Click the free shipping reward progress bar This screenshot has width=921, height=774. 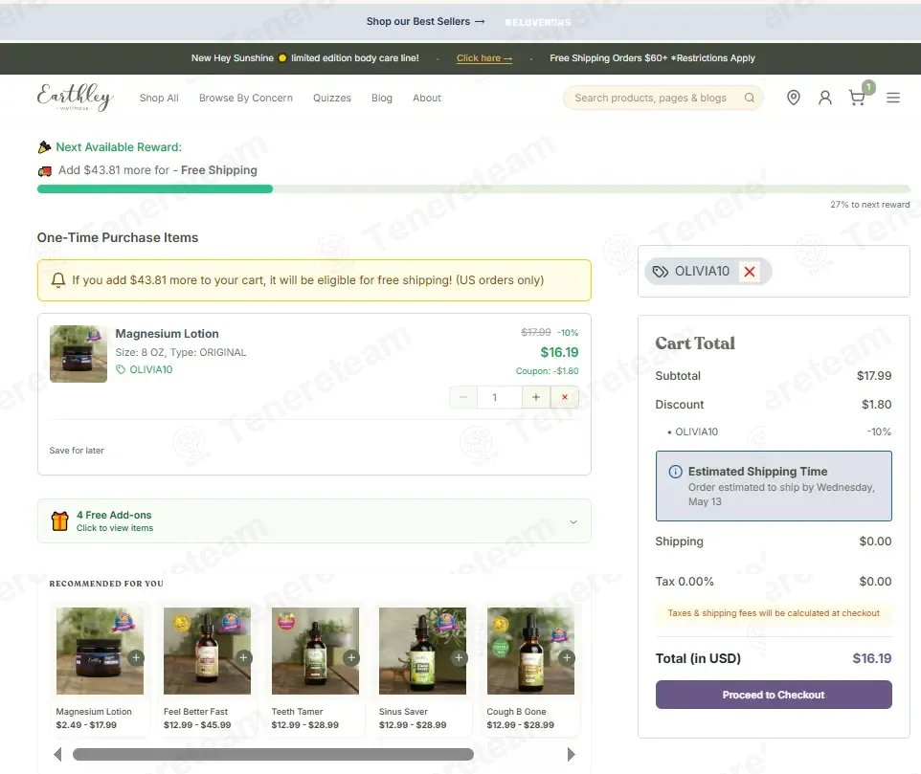tap(473, 188)
